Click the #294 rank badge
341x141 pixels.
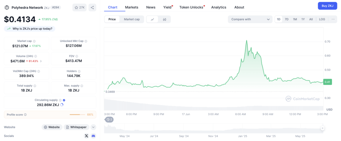coord(56,7)
